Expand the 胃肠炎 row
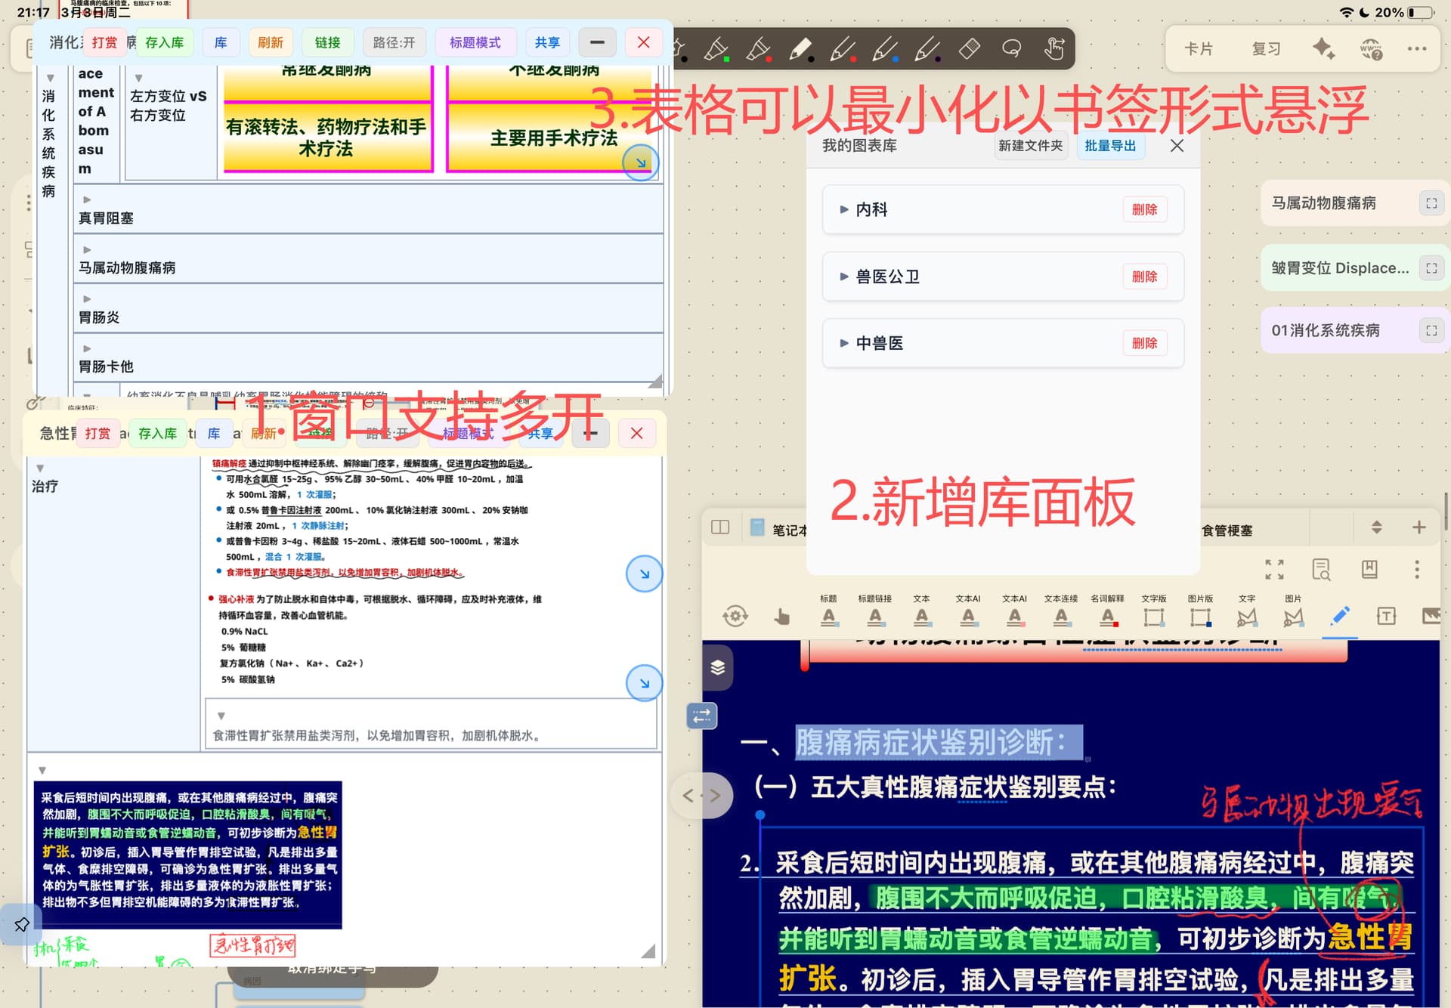This screenshot has width=1451, height=1008. pos(87,299)
